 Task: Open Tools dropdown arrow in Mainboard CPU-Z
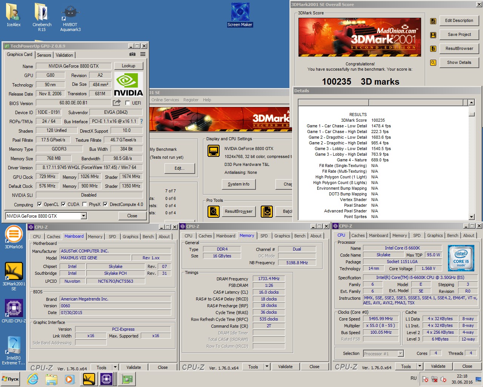click(x=115, y=367)
